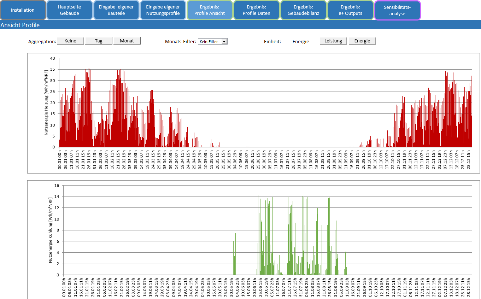
Task: Set aggregation to Monat
Action: pyautogui.click(x=127, y=41)
